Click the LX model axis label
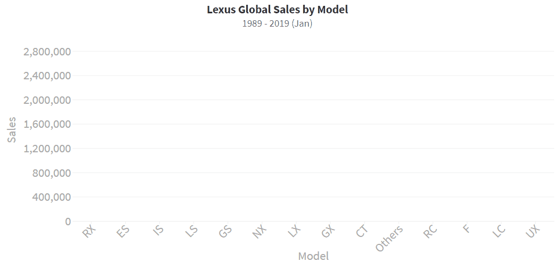 295,232
